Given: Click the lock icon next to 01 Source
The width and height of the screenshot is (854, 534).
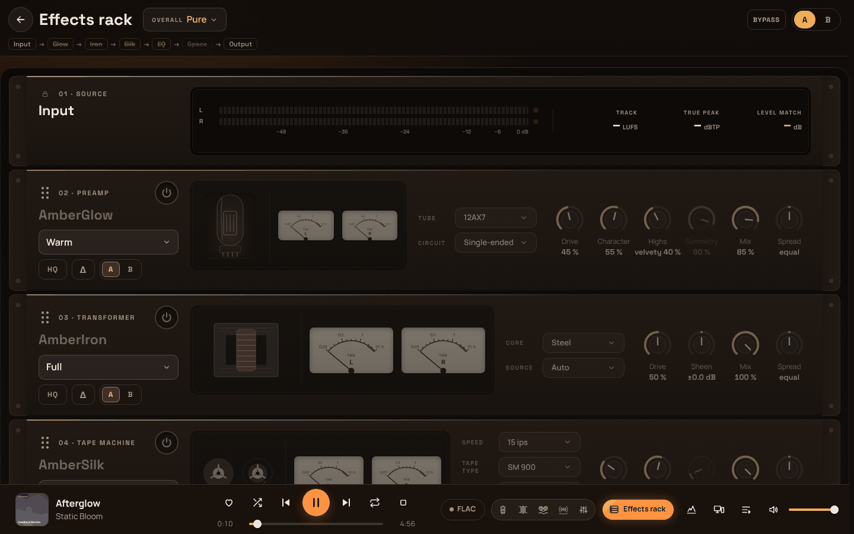Looking at the screenshot, I should [45, 94].
